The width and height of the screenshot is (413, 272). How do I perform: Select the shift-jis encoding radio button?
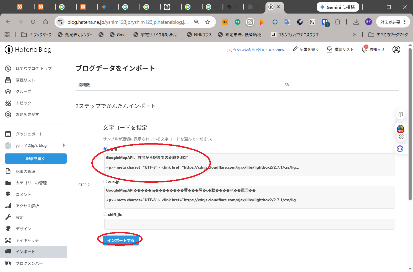[105, 214]
